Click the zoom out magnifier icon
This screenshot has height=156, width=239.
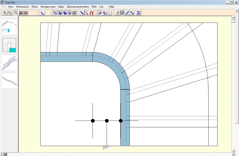pos(10,13)
